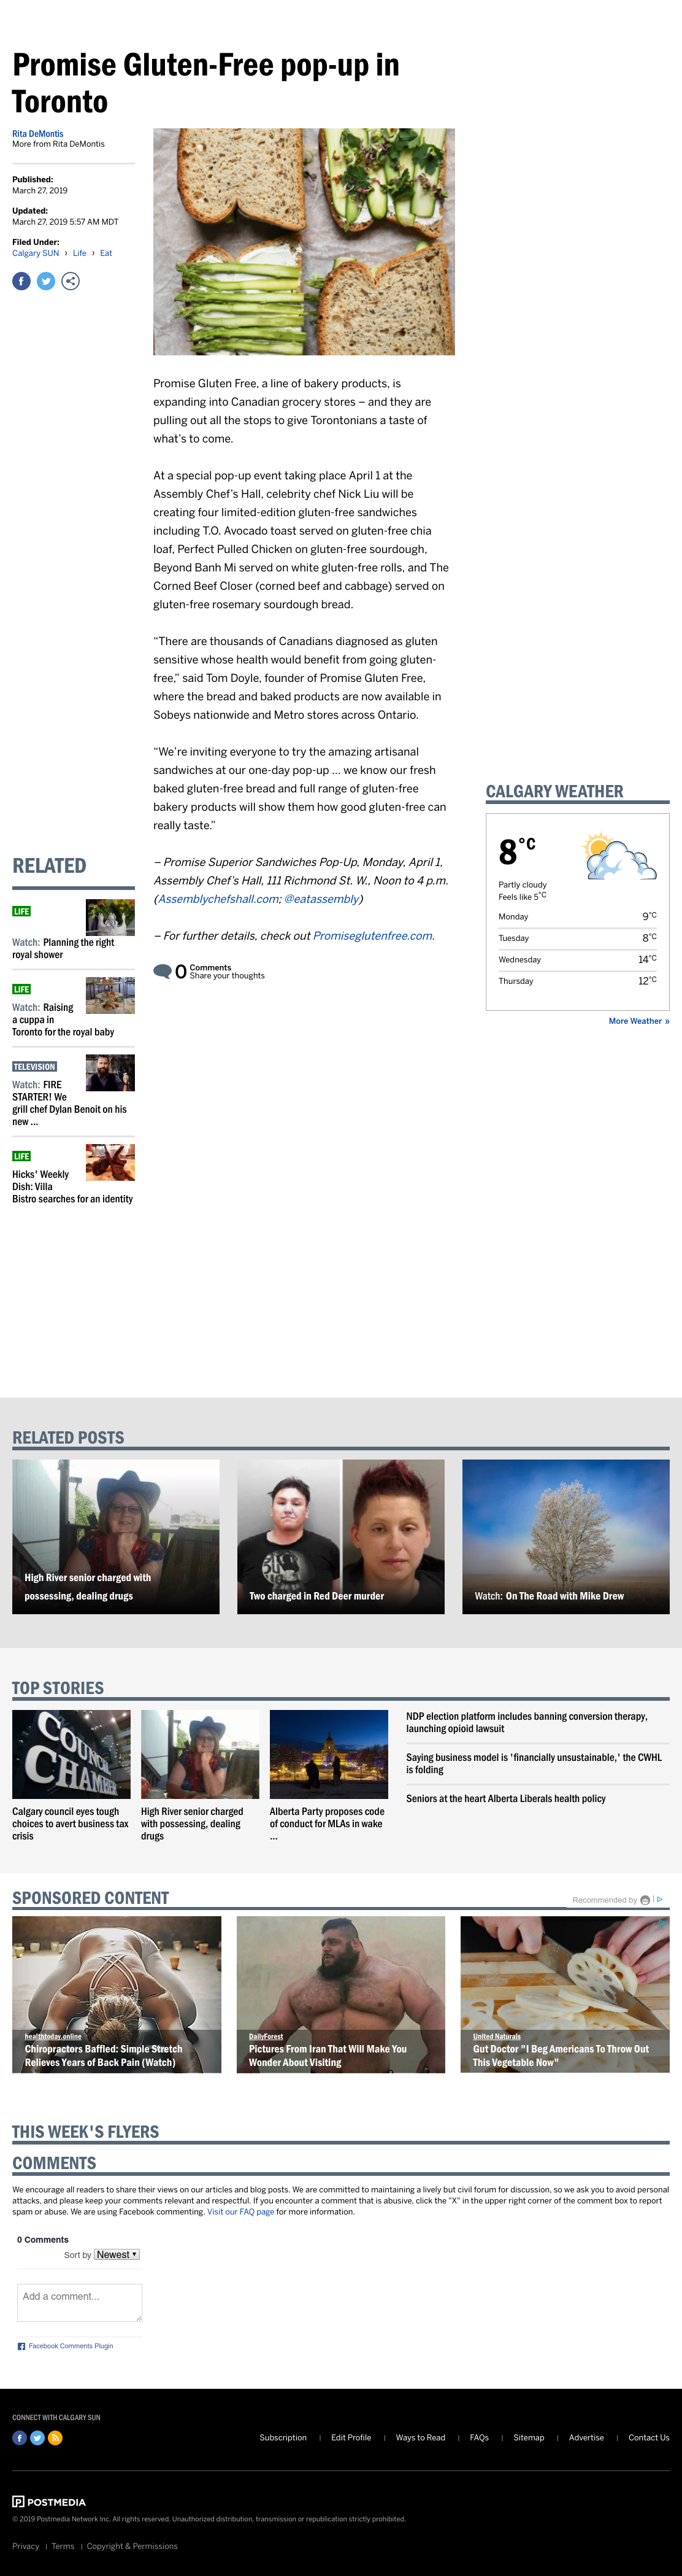Share article via top Twitter icon
The width and height of the screenshot is (682, 2576).
46,282
